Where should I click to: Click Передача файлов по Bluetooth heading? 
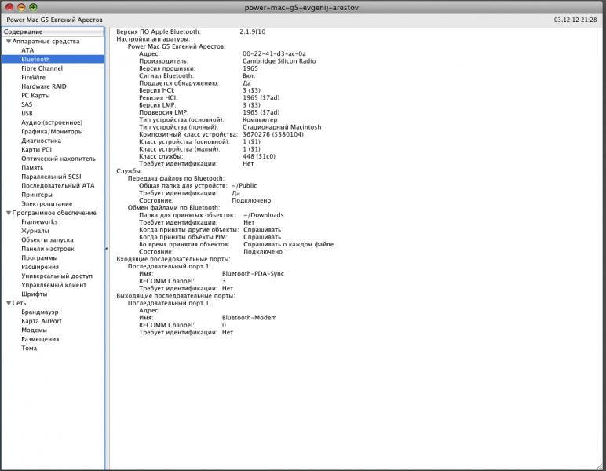click(176, 178)
